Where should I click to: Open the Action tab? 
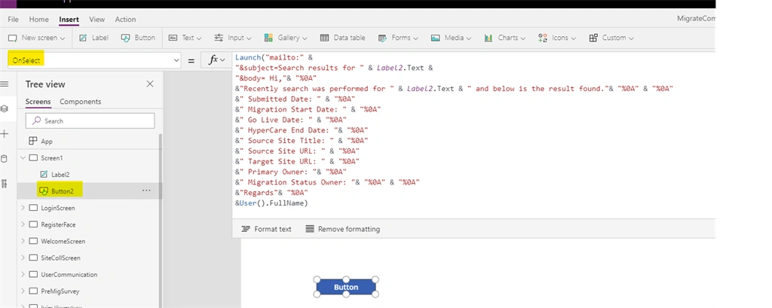pos(126,19)
